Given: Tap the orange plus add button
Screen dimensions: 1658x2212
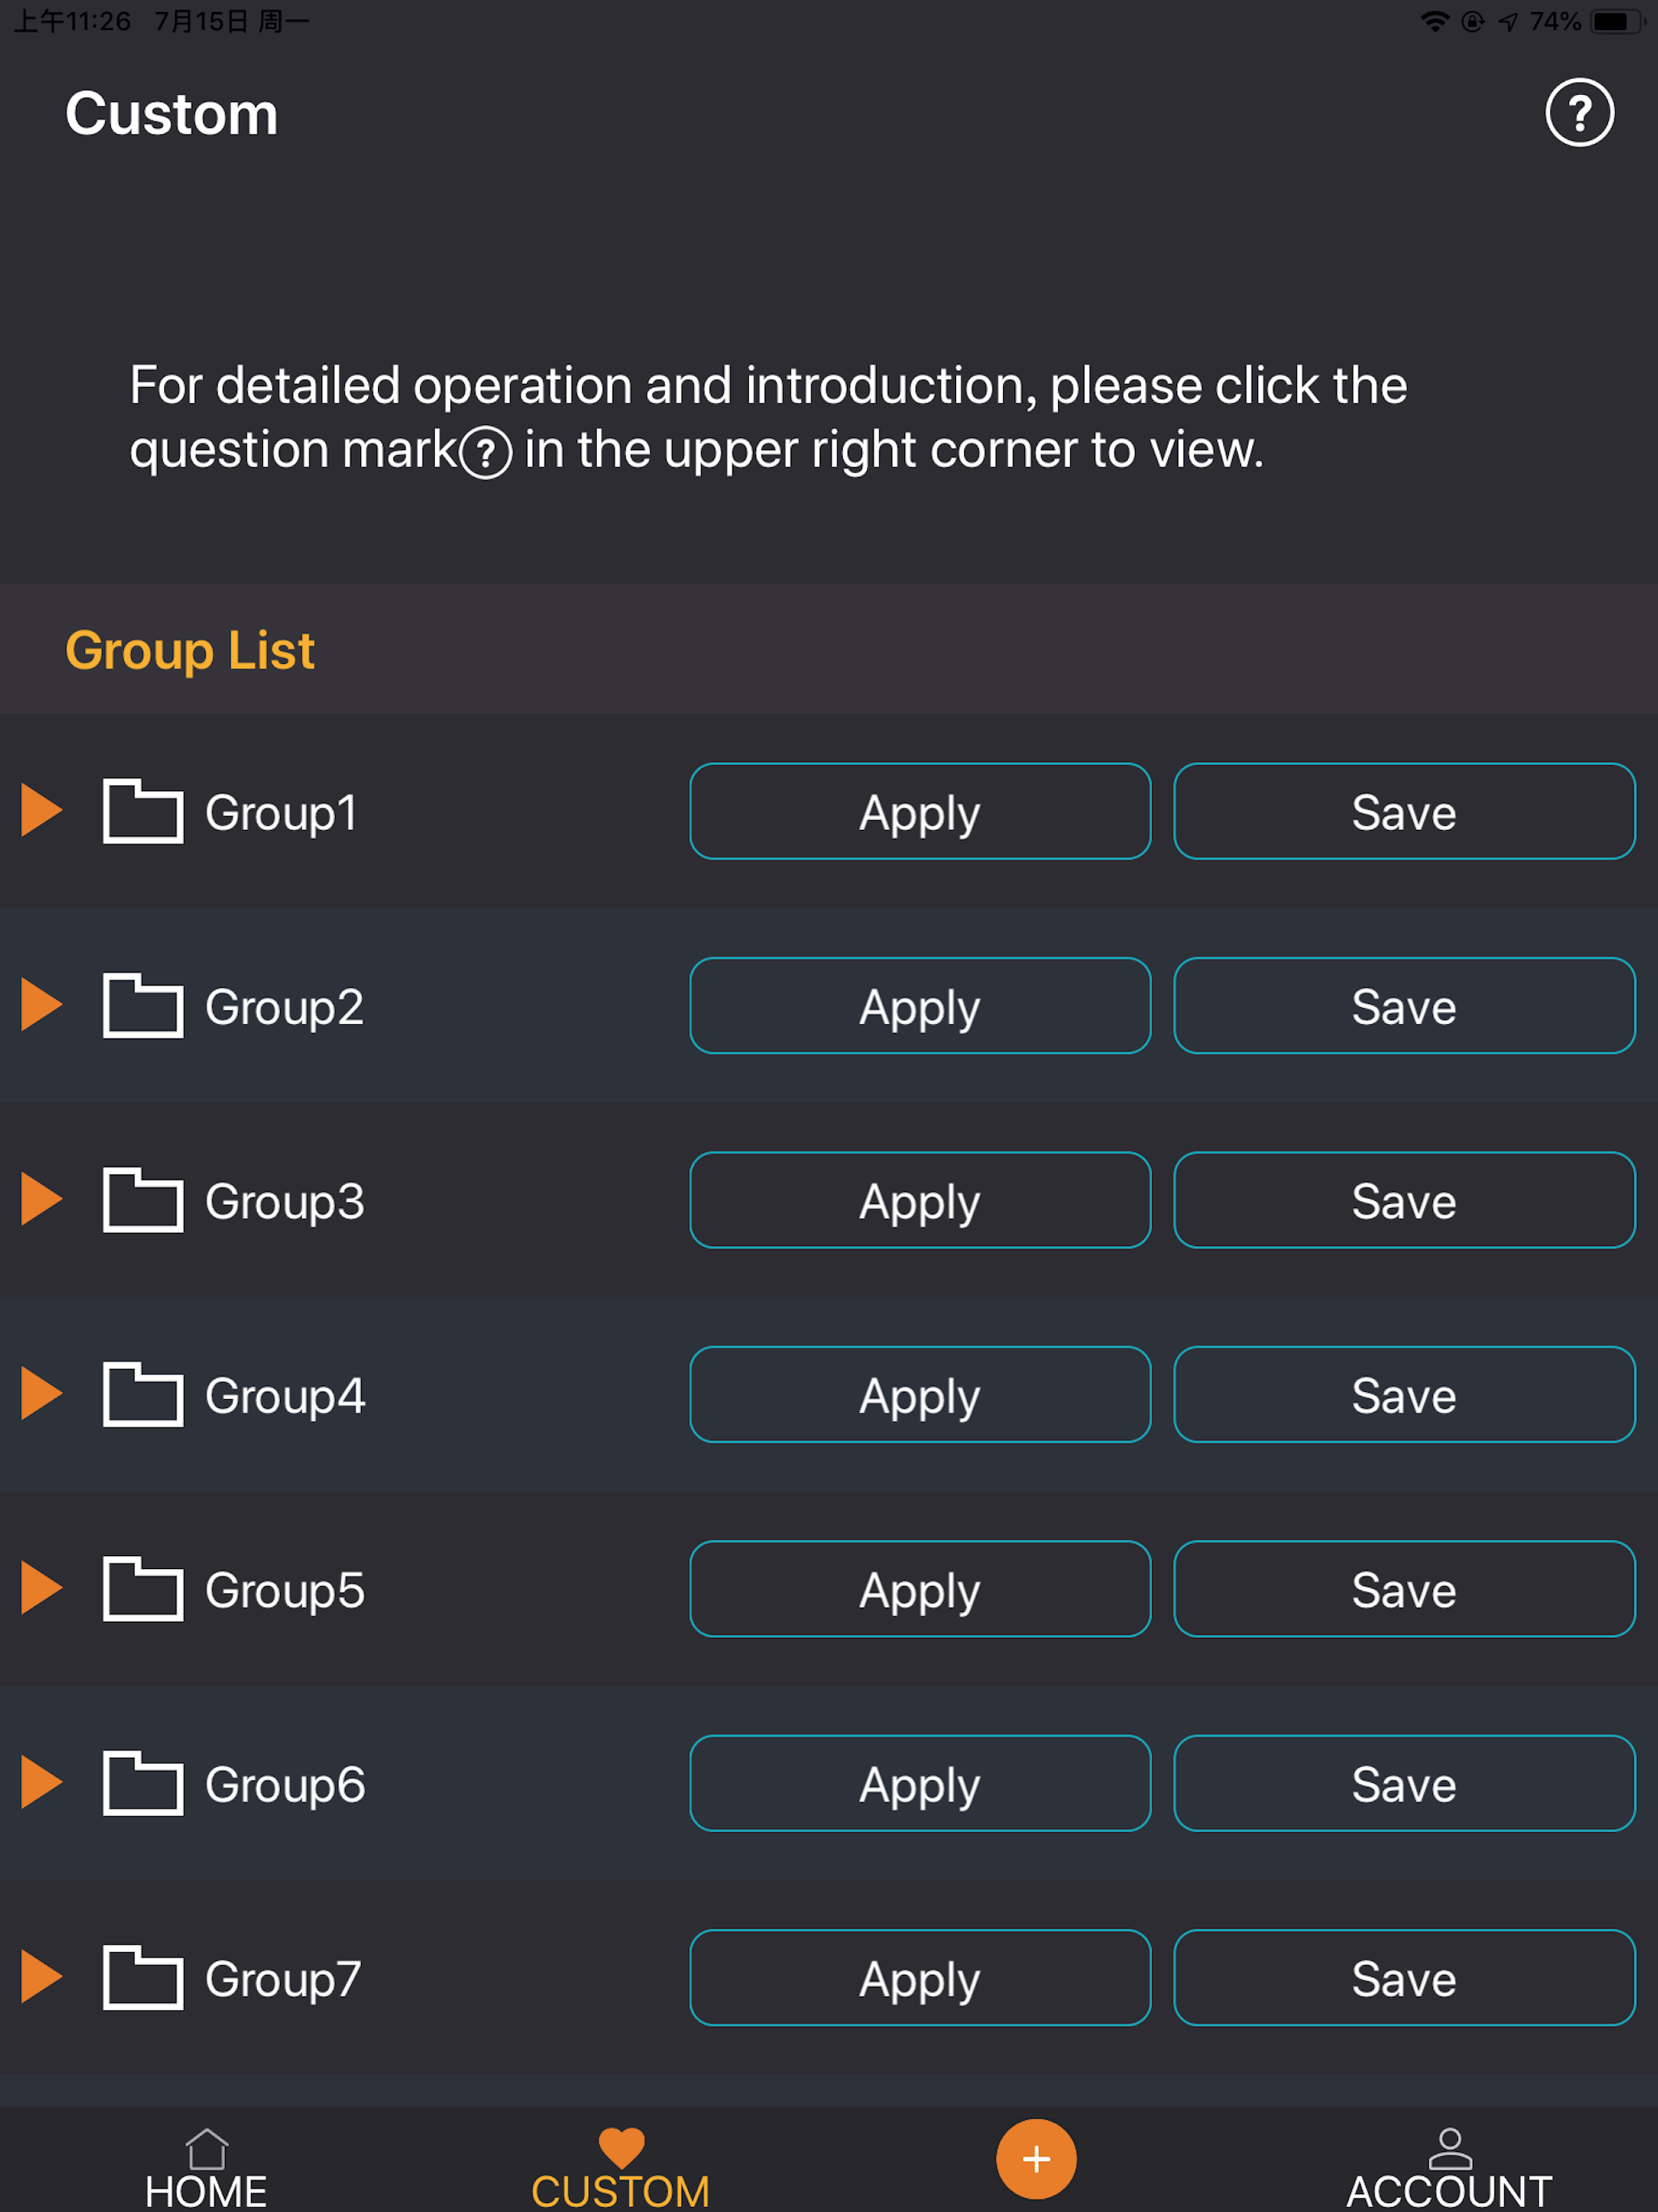Looking at the screenshot, I should [1036, 2159].
